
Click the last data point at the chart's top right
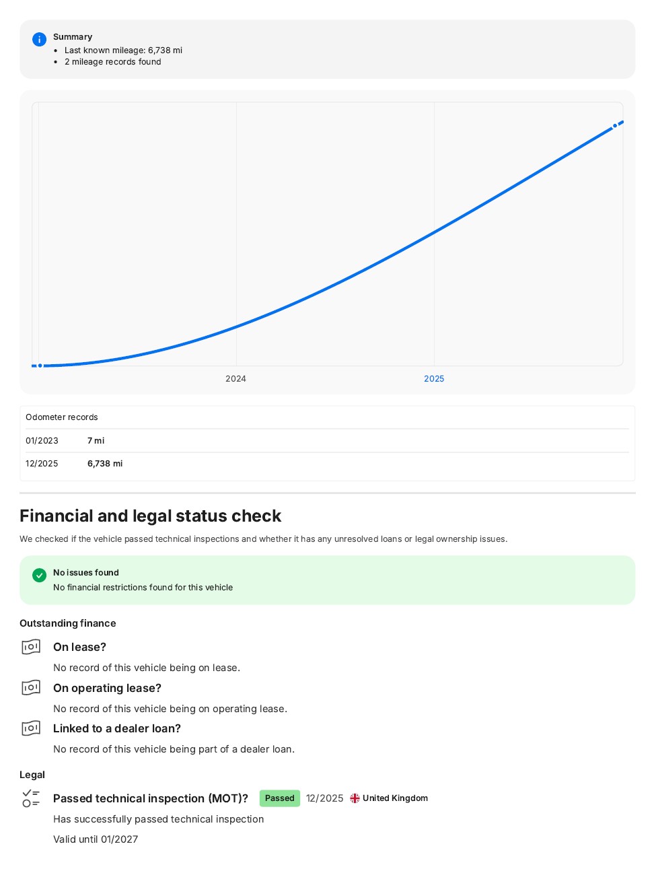click(x=615, y=126)
